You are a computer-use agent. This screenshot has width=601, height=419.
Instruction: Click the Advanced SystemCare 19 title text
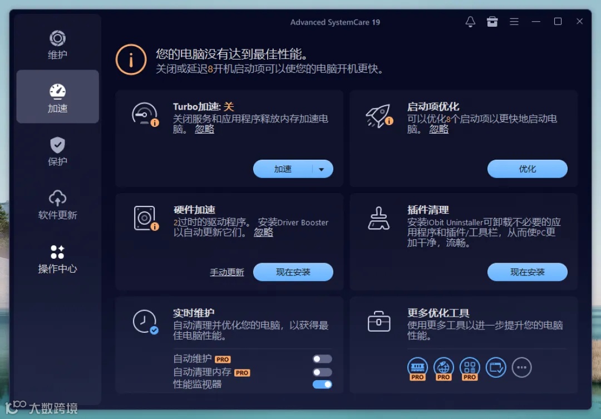click(335, 22)
